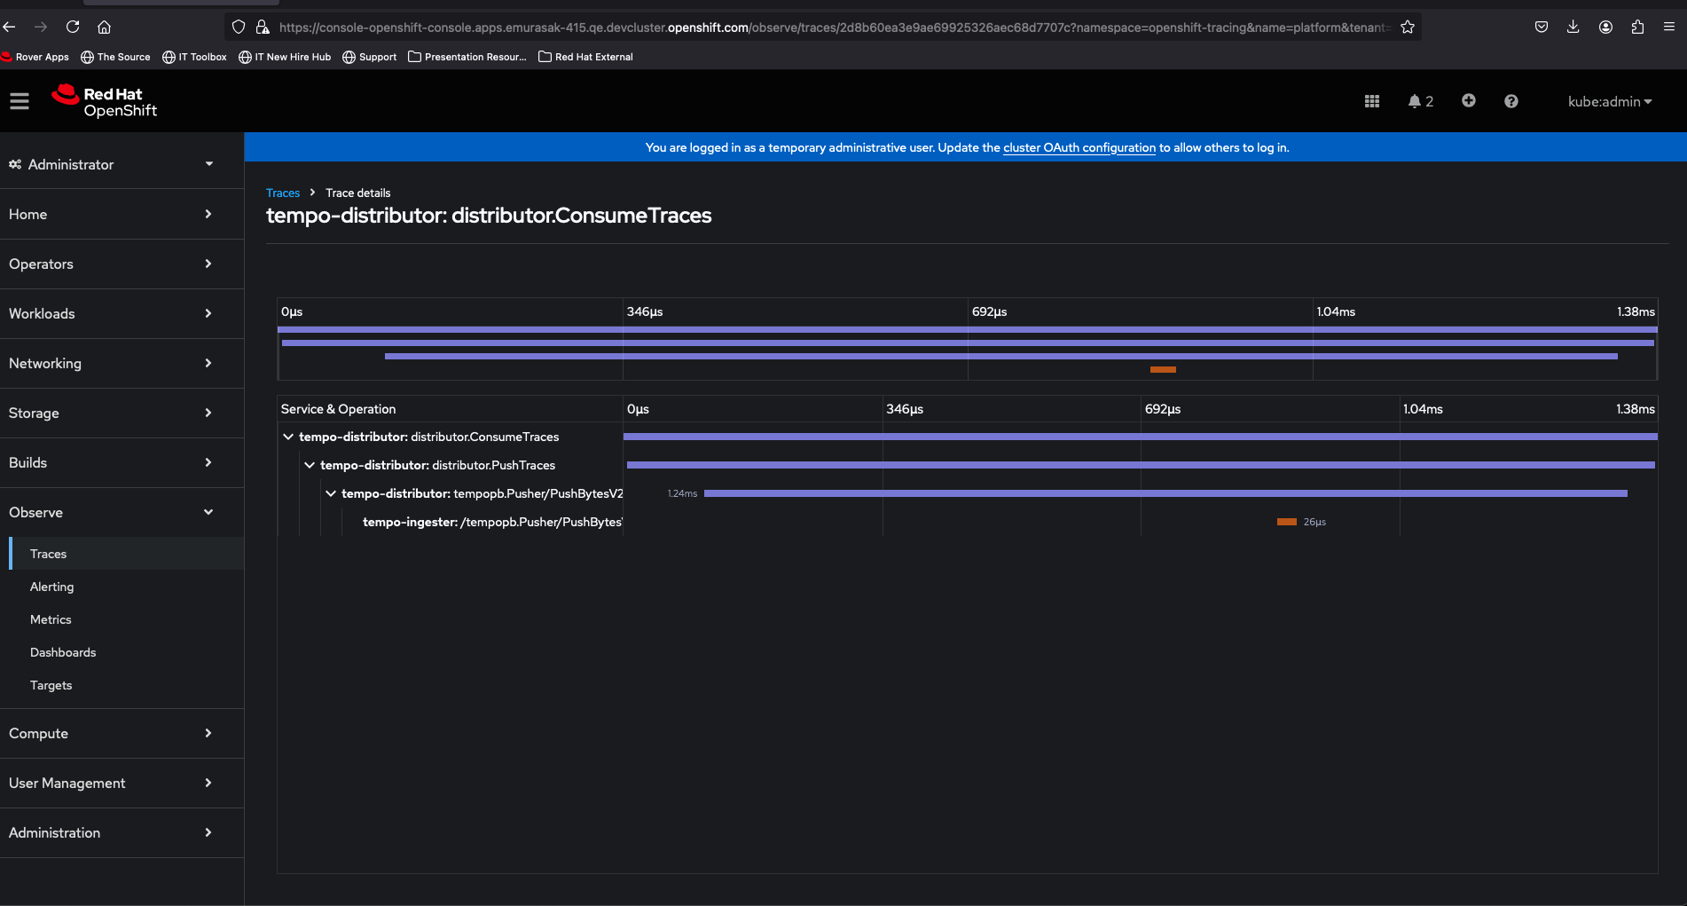This screenshot has height=906, width=1687.
Task: Open browser extensions
Action: (x=1637, y=27)
